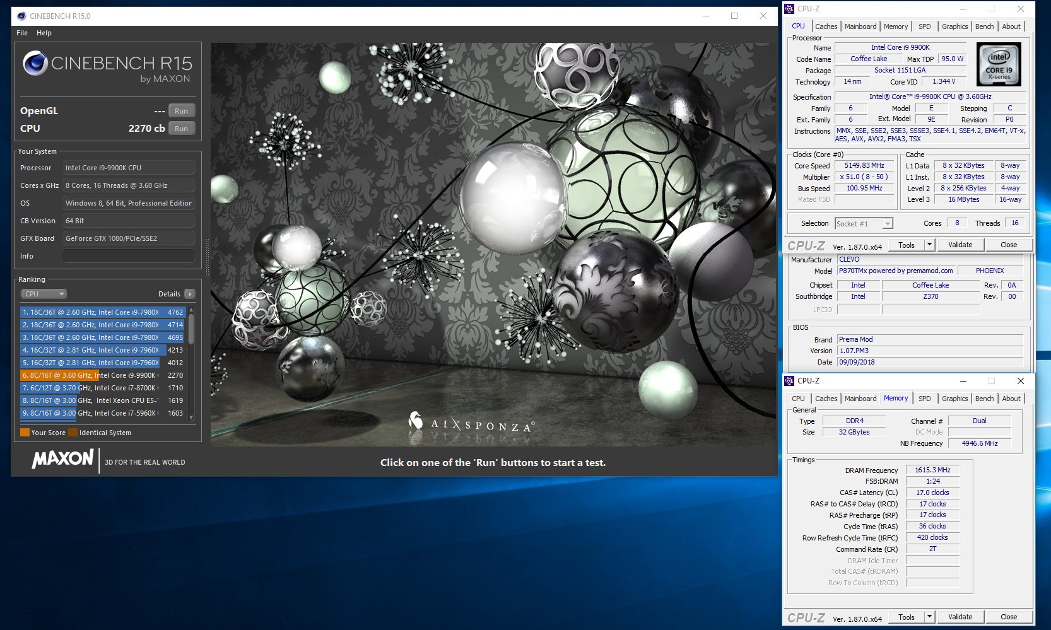Screen dimensions: 1051x630
Task: Click Validate in bottom CPU-Z window
Action: pyautogui.click(x=960, y=617)
